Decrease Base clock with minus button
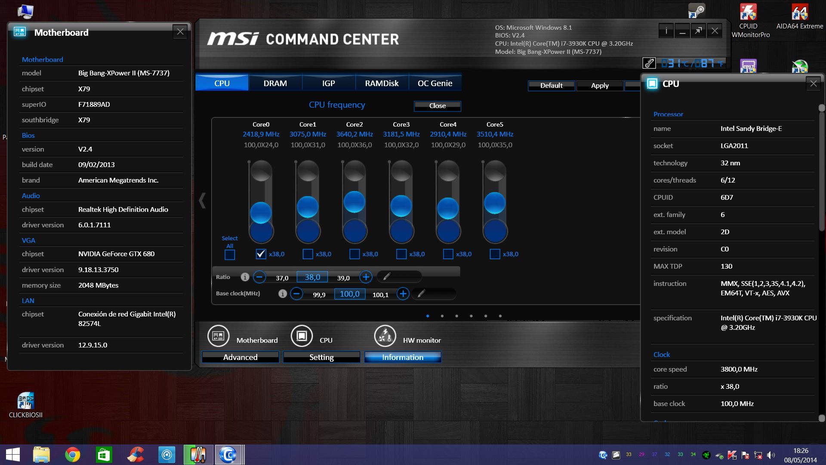Screen dimensions: 826x465 coord(296,294)
